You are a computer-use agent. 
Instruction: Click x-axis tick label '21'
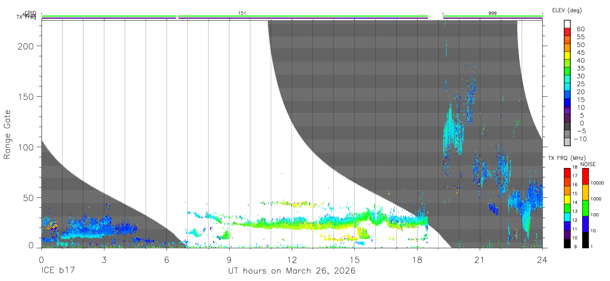[x=479, y=260]
